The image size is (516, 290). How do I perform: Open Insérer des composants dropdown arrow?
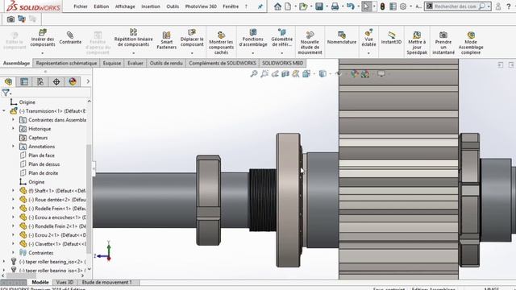[43, 53]
